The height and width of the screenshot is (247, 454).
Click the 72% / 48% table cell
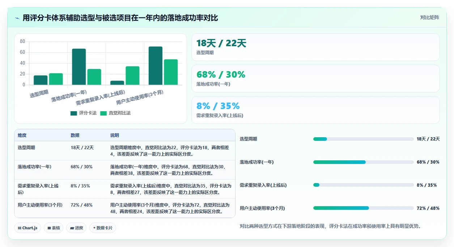pos(81,205)
